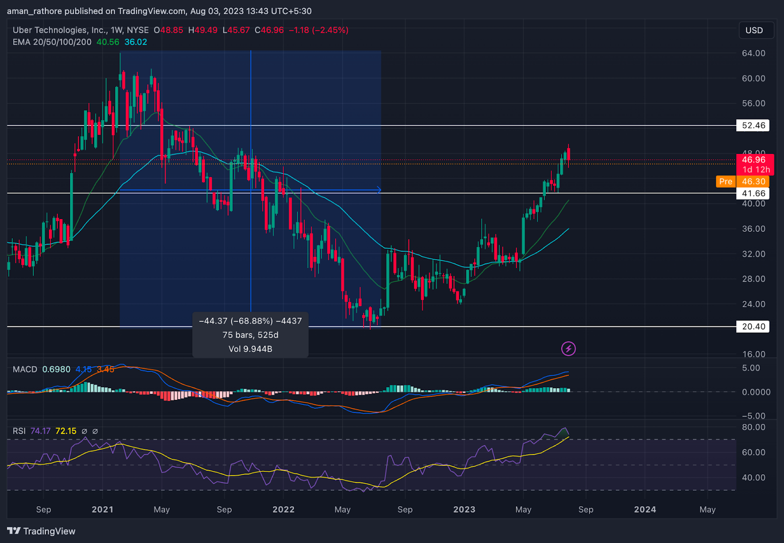The height and width of the screenshot is (543, 784).
Task: Click the green EMA value 40.56
Action: coord(108,42)
